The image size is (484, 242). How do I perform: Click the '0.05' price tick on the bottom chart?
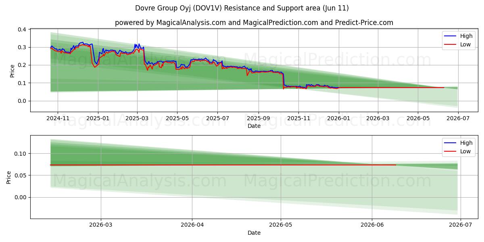click(20, 175)
